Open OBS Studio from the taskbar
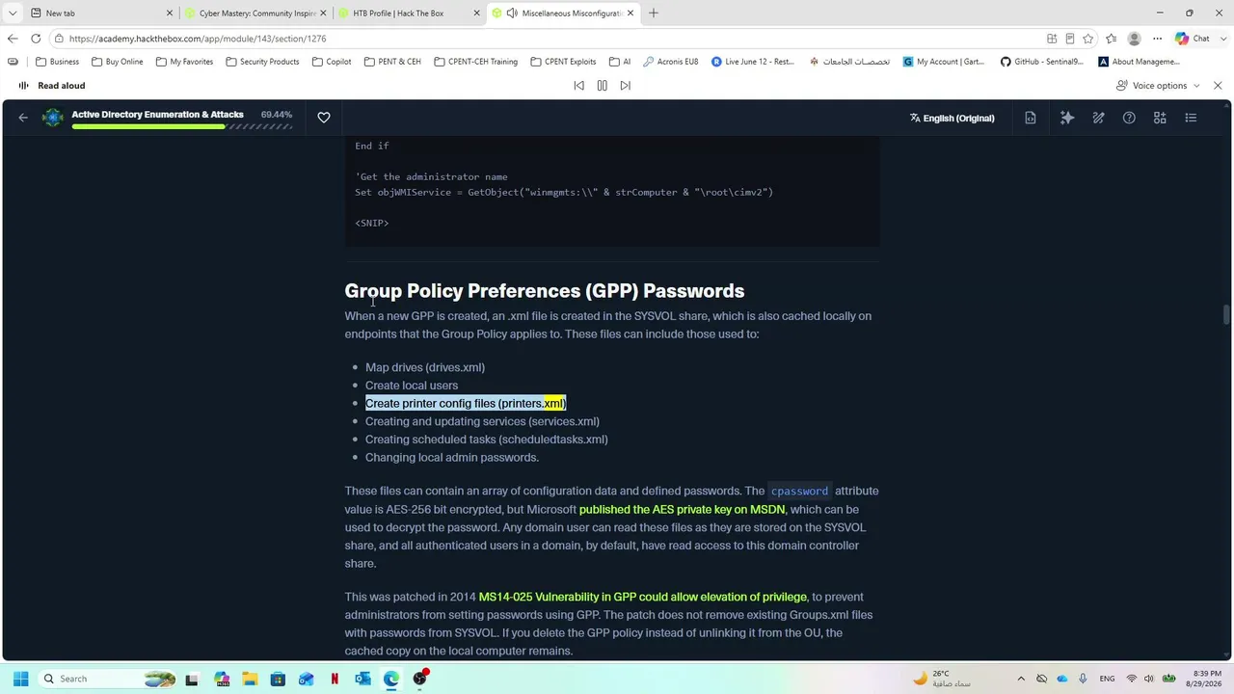The image size is (1234, 694). click(419, 679)
